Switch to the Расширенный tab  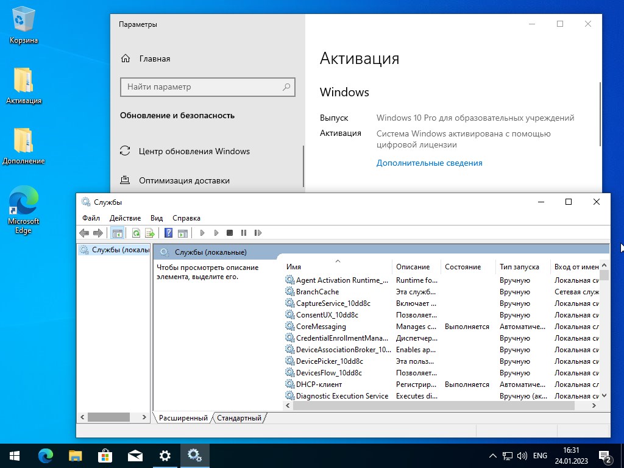pyautogui.click(x=183, y=418)
